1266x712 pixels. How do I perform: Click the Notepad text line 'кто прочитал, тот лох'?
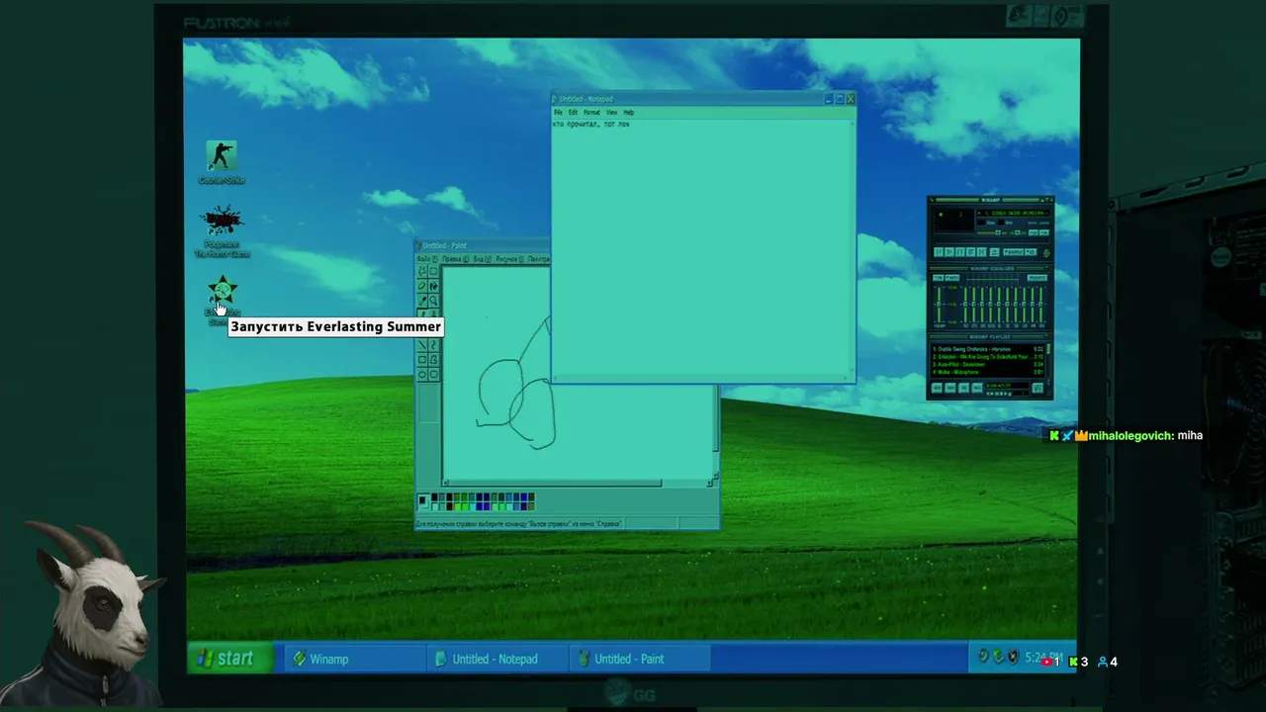coord(590,125)
